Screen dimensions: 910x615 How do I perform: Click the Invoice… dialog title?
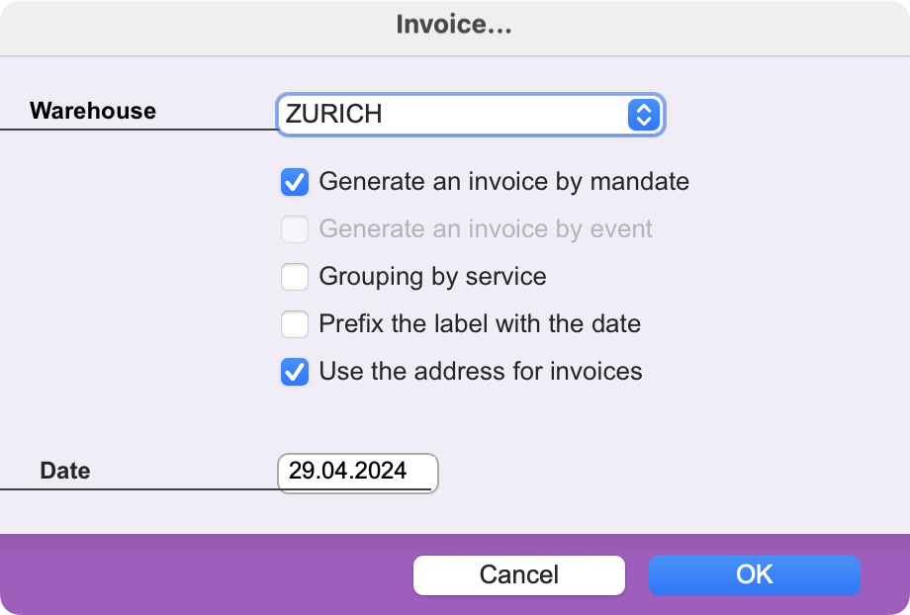[x=454, y=25]
